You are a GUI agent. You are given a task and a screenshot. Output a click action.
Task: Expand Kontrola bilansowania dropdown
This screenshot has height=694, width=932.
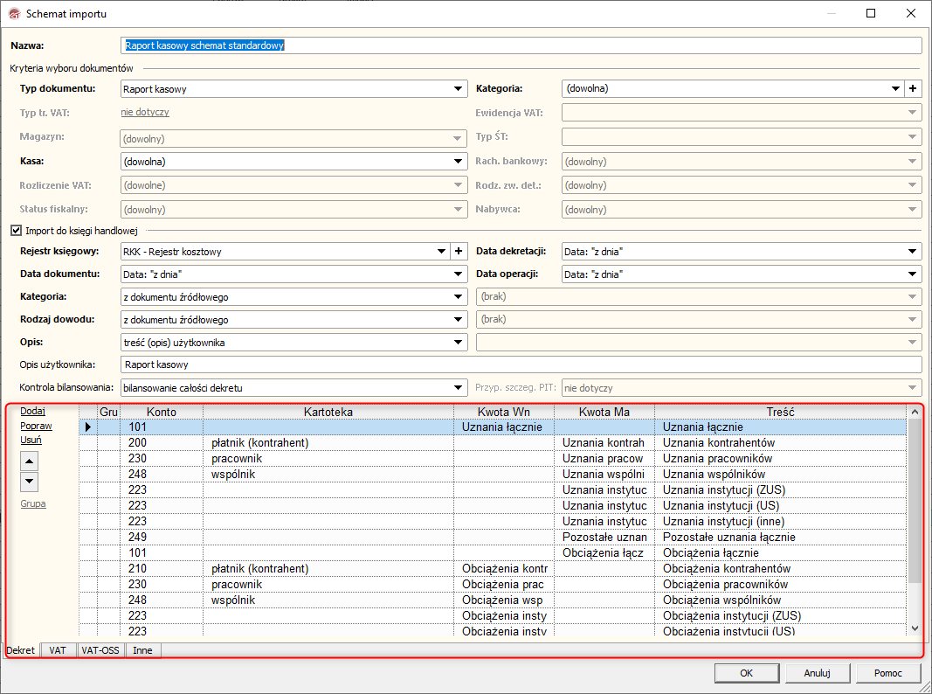tap(459, 387)
